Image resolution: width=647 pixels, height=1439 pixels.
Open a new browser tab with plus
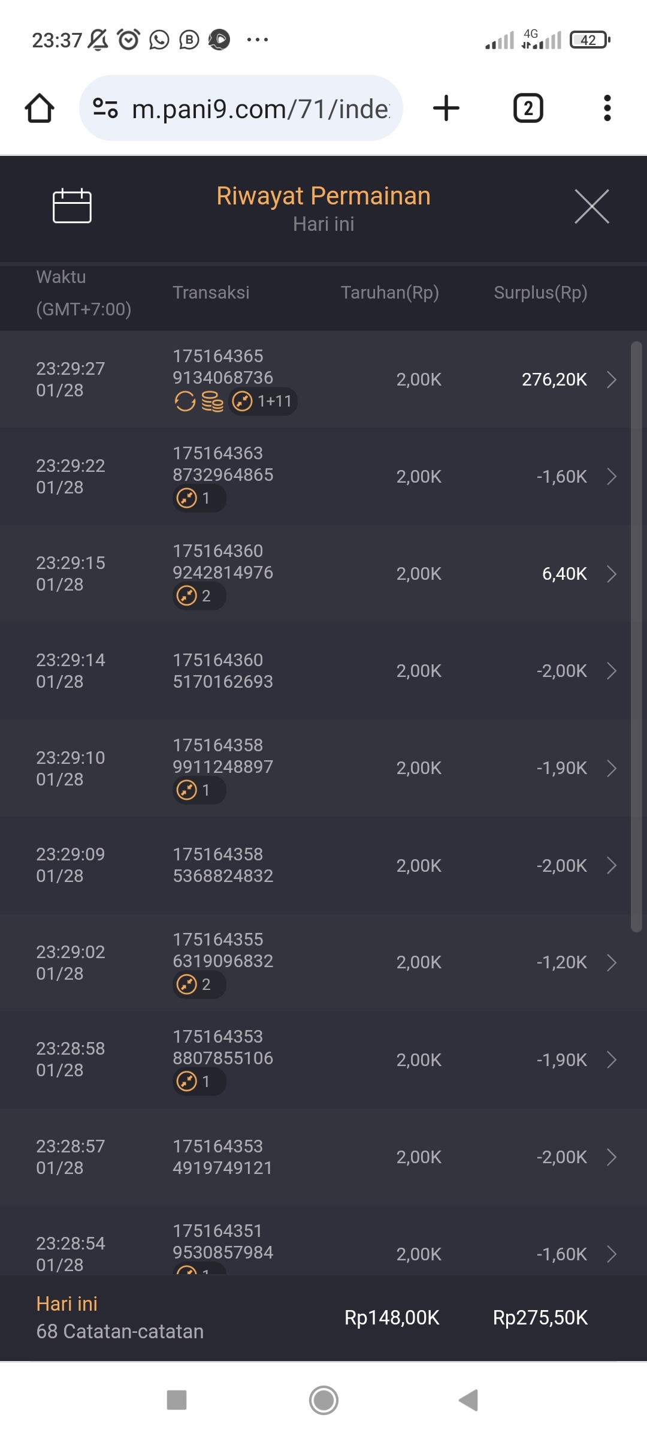(446, 109)
